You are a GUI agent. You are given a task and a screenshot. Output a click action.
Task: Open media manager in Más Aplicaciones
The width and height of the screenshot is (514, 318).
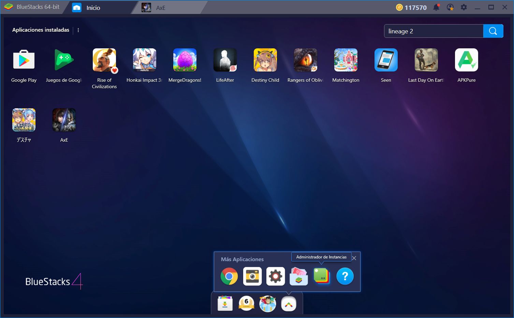299,276
